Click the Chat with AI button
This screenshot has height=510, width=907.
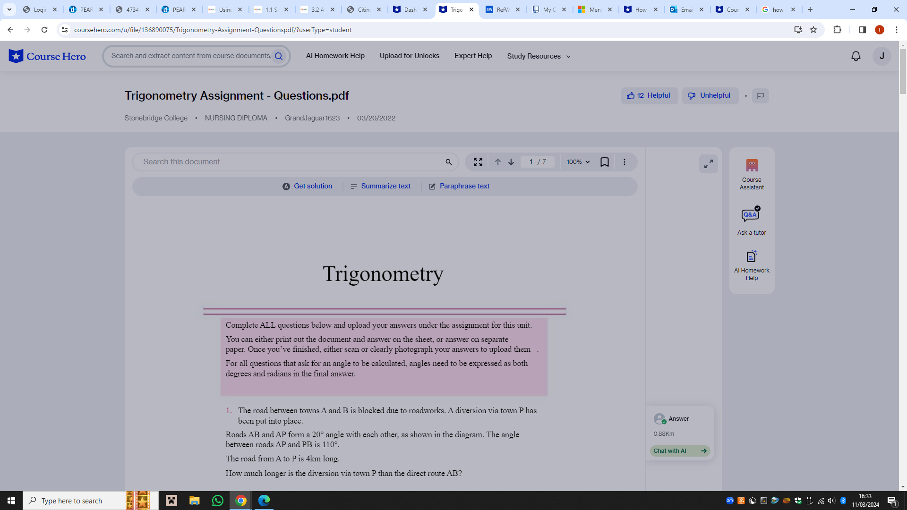(679, 450)
